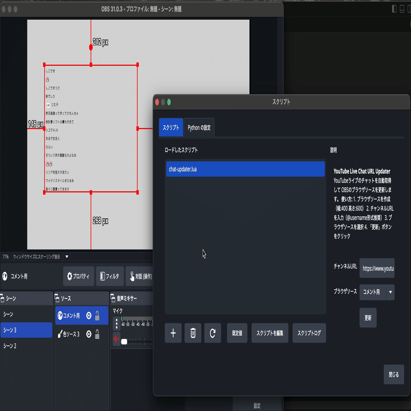The height and width of the screenshot is (411, 411).
Task: Open the スクリプトログ script log
Action: tap(309, 333)
